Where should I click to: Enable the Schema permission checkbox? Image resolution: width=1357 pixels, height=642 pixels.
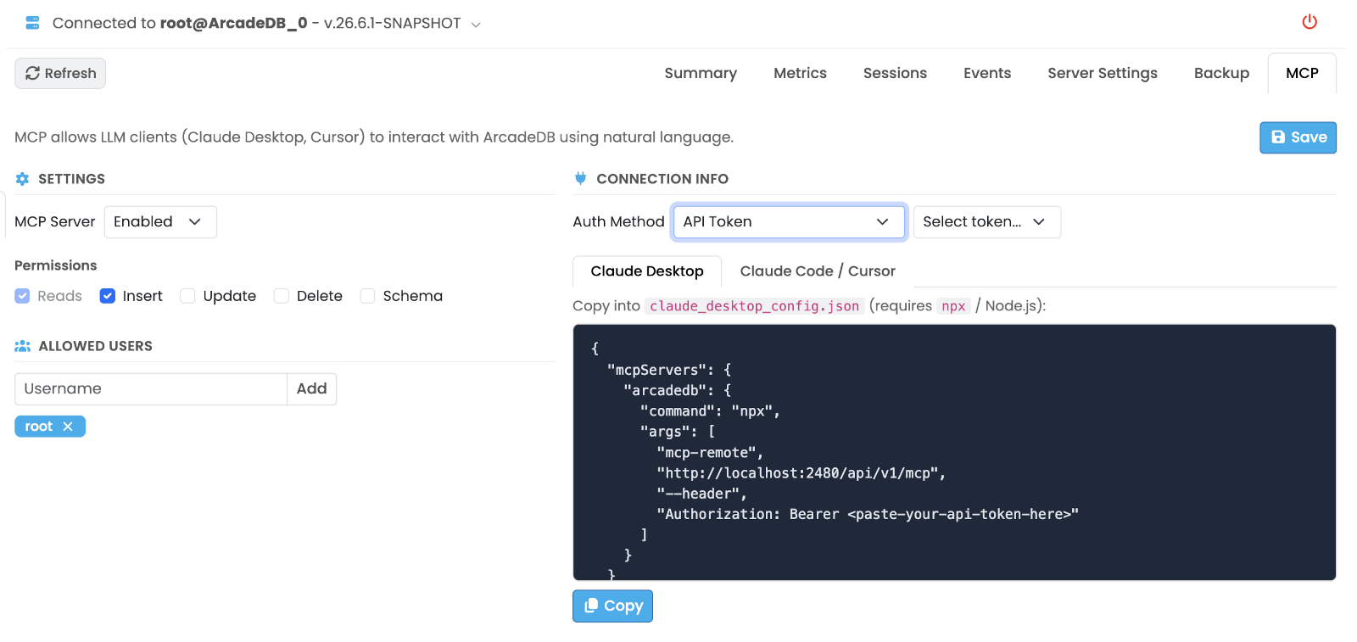coord(367,296)
